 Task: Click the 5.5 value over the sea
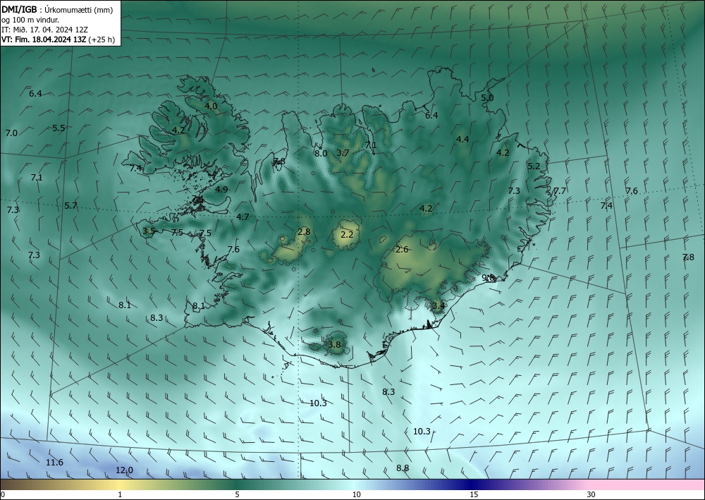coord(59,128)
